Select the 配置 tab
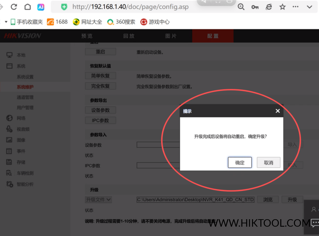Viewport: 319px width, 236px height. click(213, 36)
